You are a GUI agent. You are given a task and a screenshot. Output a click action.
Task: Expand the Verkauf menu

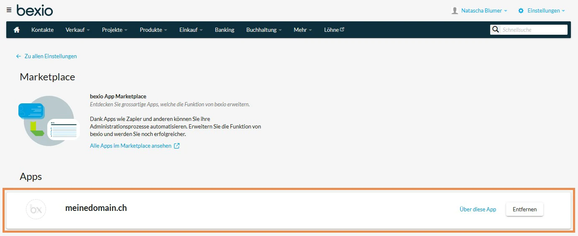pos(78,30)
